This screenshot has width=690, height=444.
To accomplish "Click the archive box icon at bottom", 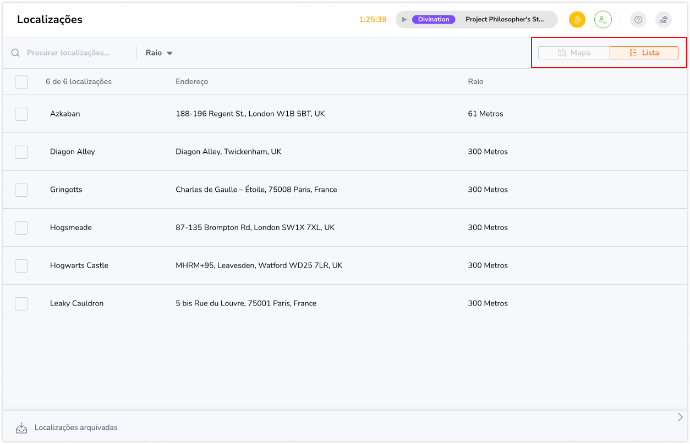I will coord(21,428).
